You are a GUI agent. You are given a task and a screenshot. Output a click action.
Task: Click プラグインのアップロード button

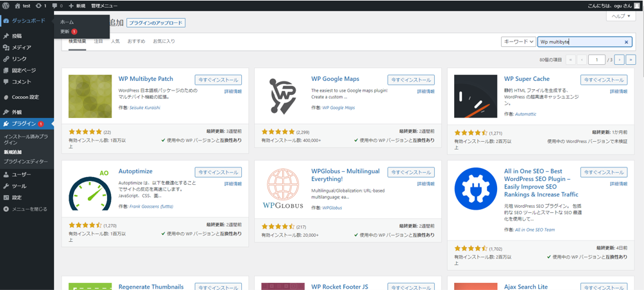tap(156, 23)
